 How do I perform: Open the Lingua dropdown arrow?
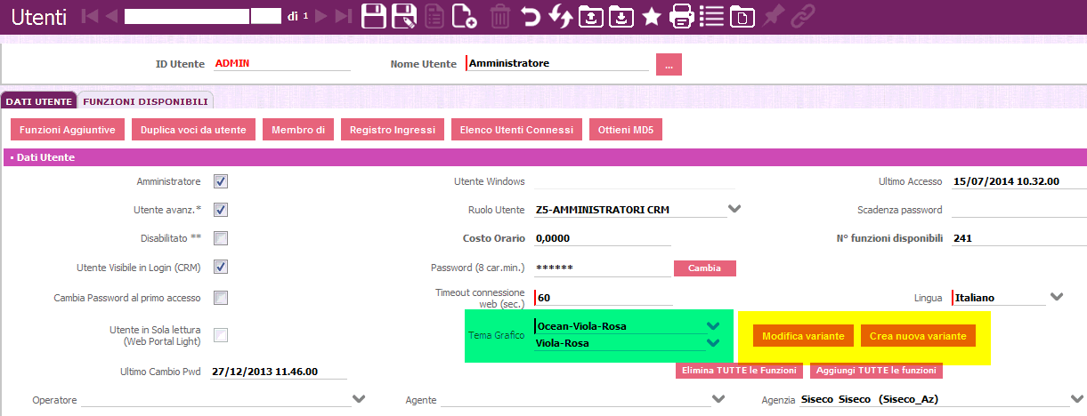click(1057, 297)
